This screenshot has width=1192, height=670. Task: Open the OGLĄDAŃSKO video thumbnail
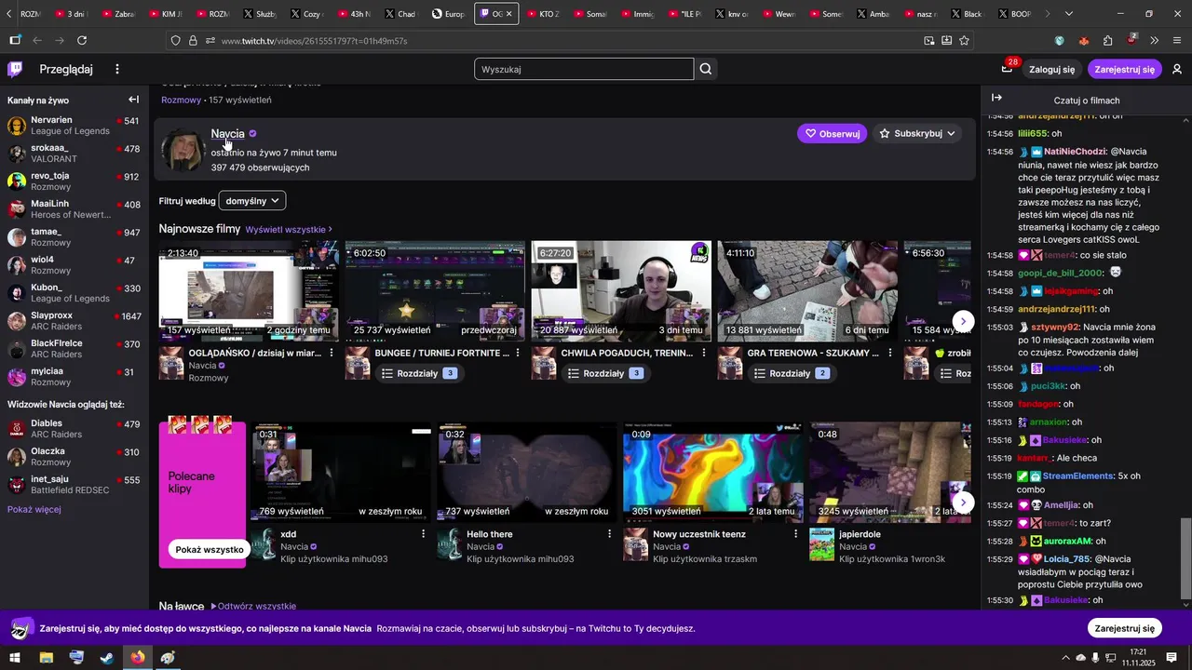249,291
